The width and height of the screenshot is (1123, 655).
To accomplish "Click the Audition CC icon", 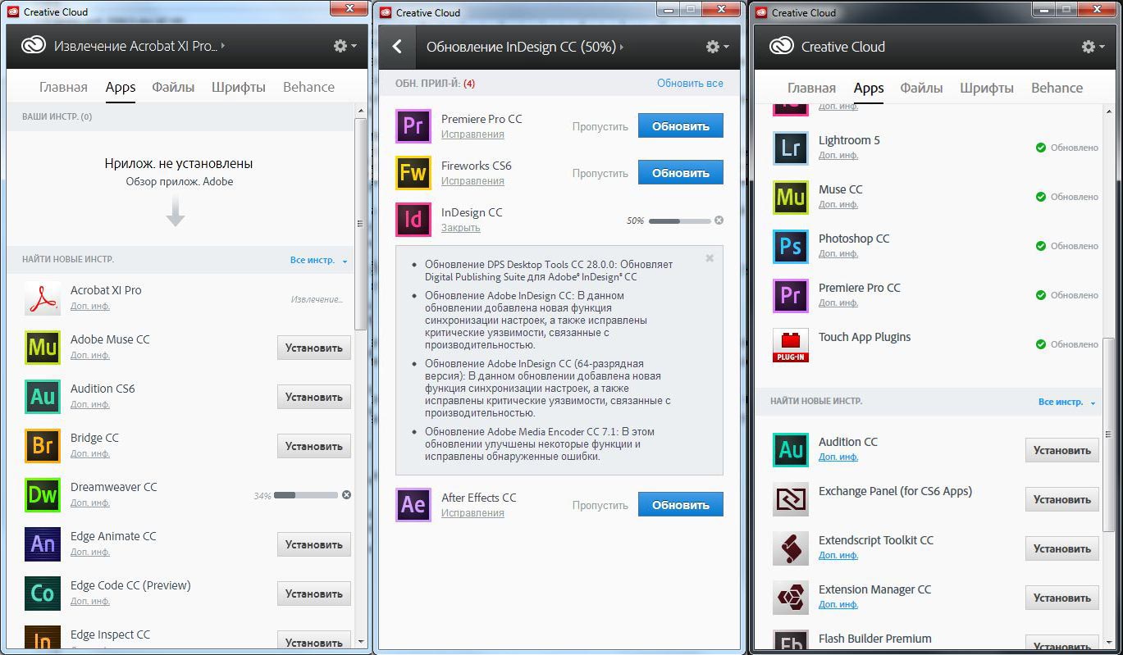I will [x=791, y=449].
